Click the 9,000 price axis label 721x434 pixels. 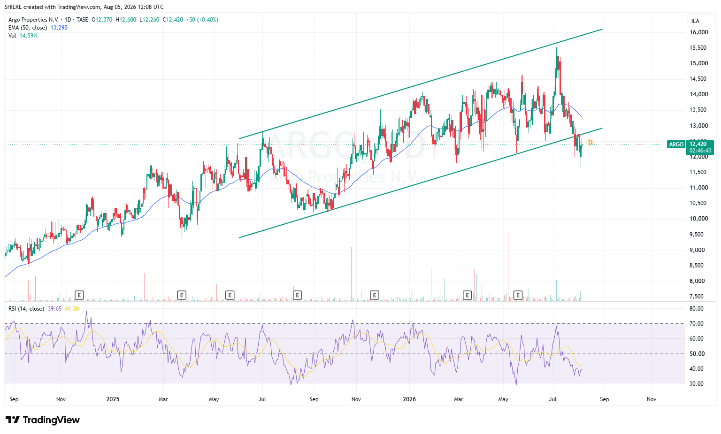[x=697, y=250]
